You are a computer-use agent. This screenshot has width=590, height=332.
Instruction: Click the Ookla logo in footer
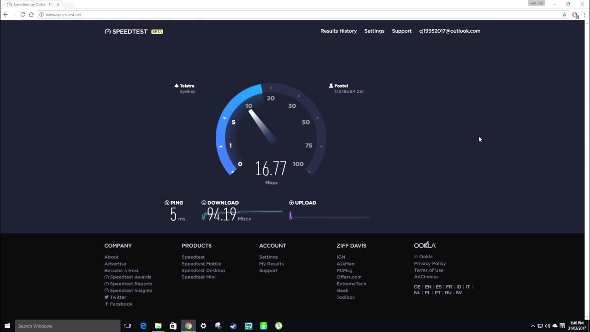(x=425, y=245)
